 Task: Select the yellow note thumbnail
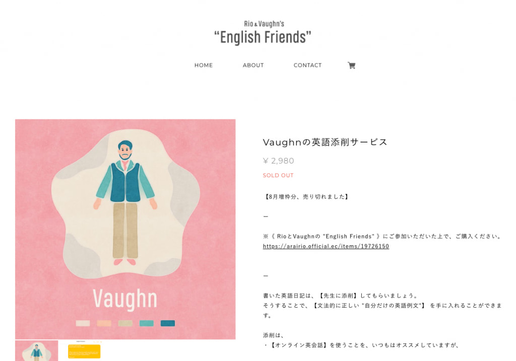pyautogui.click(x=84, y=351)
